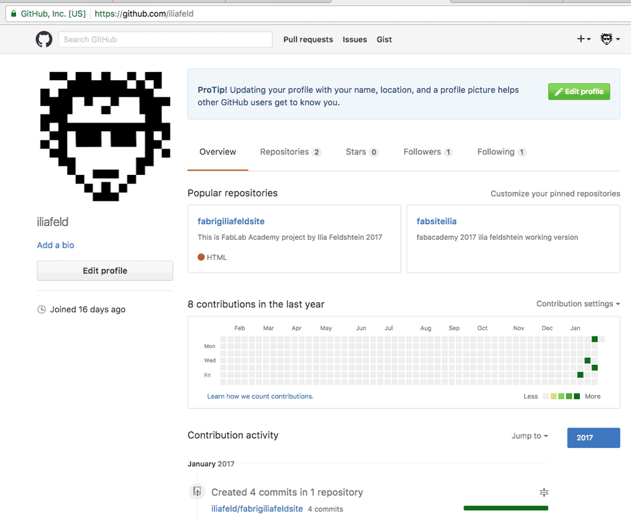The width and height of the screenshot is (631, 520).
Task: Open the plus create-new dropdown
Action: (x=584, y=39)
